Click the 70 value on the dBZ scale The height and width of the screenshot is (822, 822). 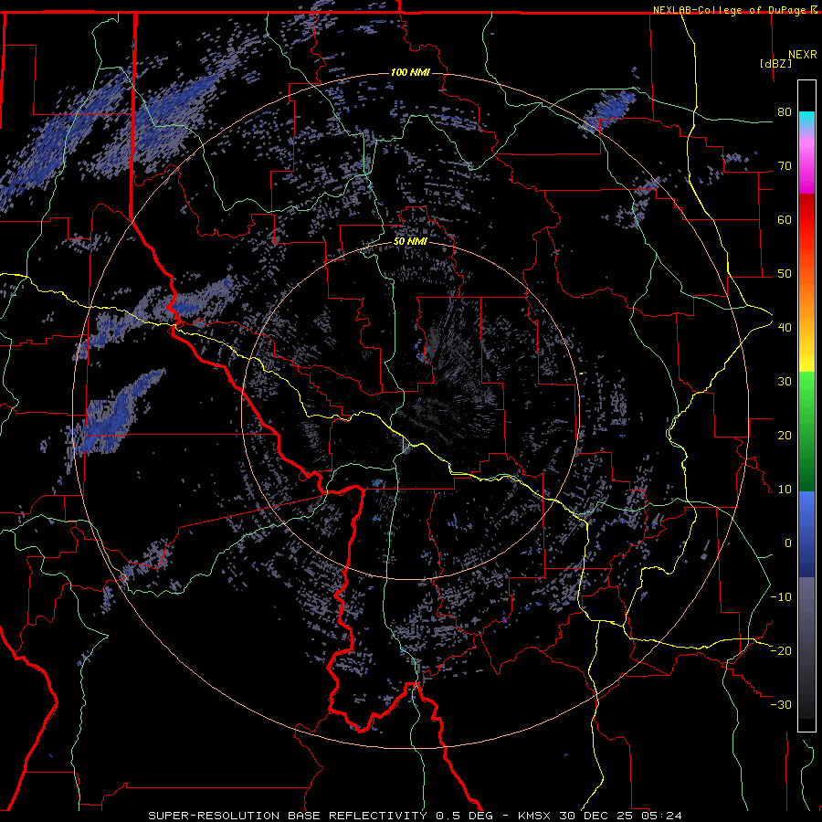pos(785,166)
